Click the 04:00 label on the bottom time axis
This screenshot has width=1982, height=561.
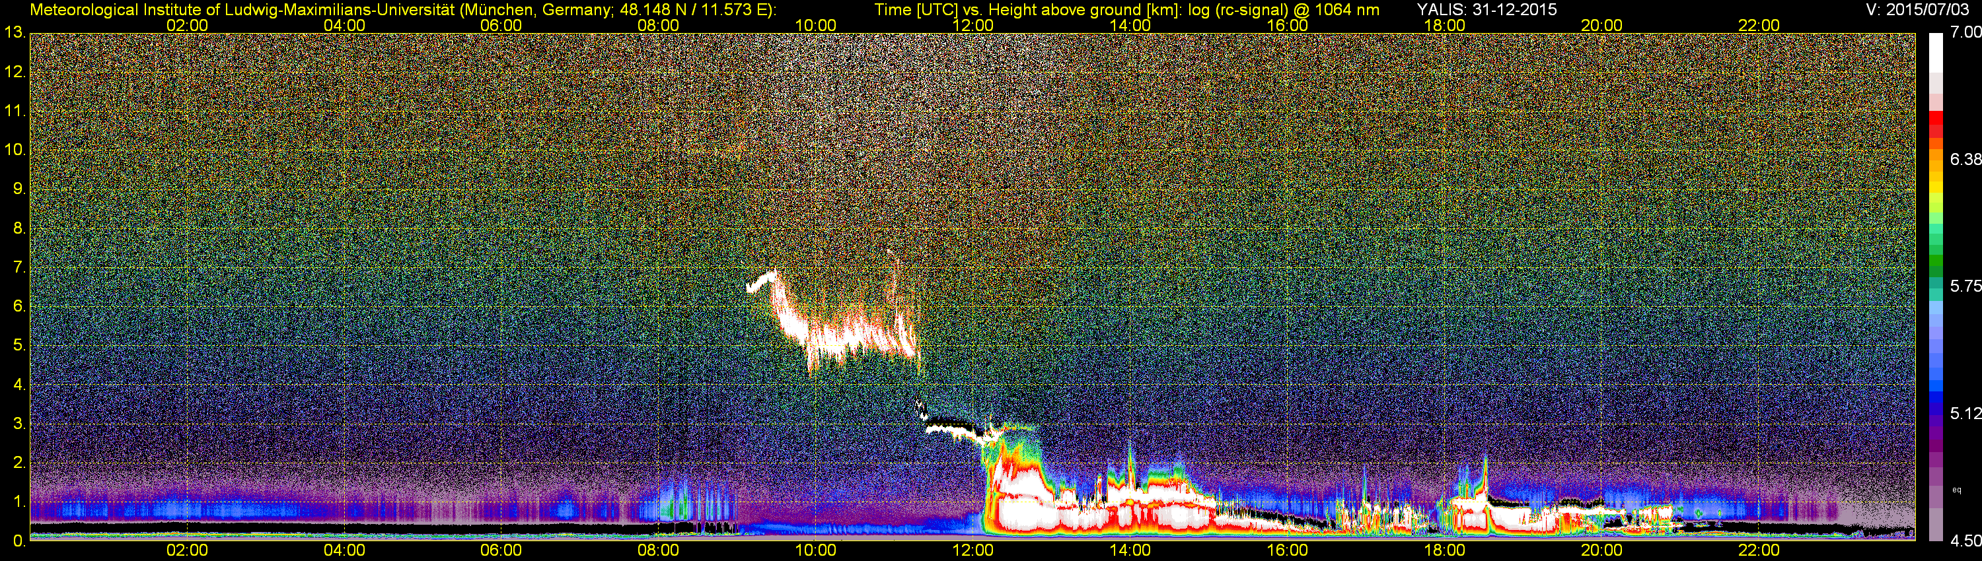pos(344,550)
